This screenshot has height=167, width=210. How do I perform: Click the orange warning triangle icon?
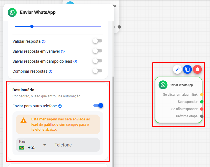[x=24, y=120]
